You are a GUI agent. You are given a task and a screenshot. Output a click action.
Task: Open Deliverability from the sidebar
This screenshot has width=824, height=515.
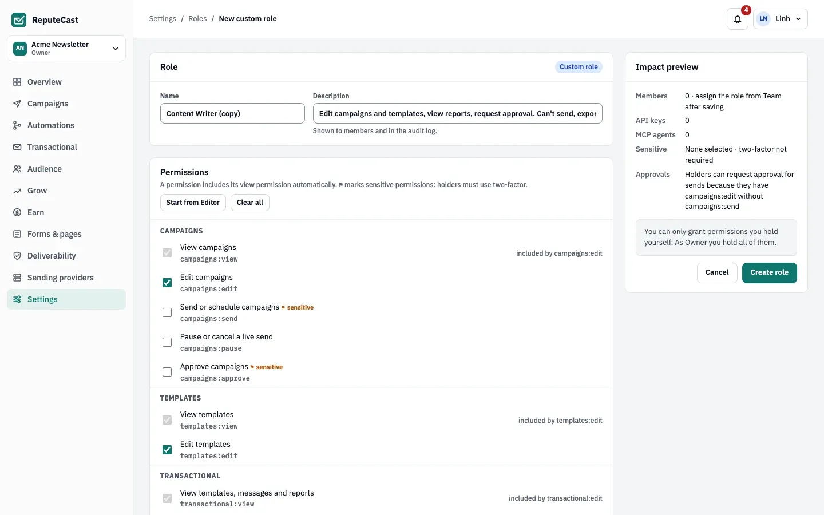(66, 256)
